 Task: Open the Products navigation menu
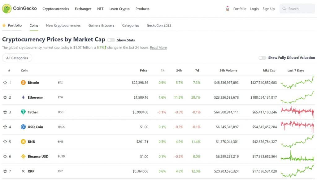pos(142,9)
